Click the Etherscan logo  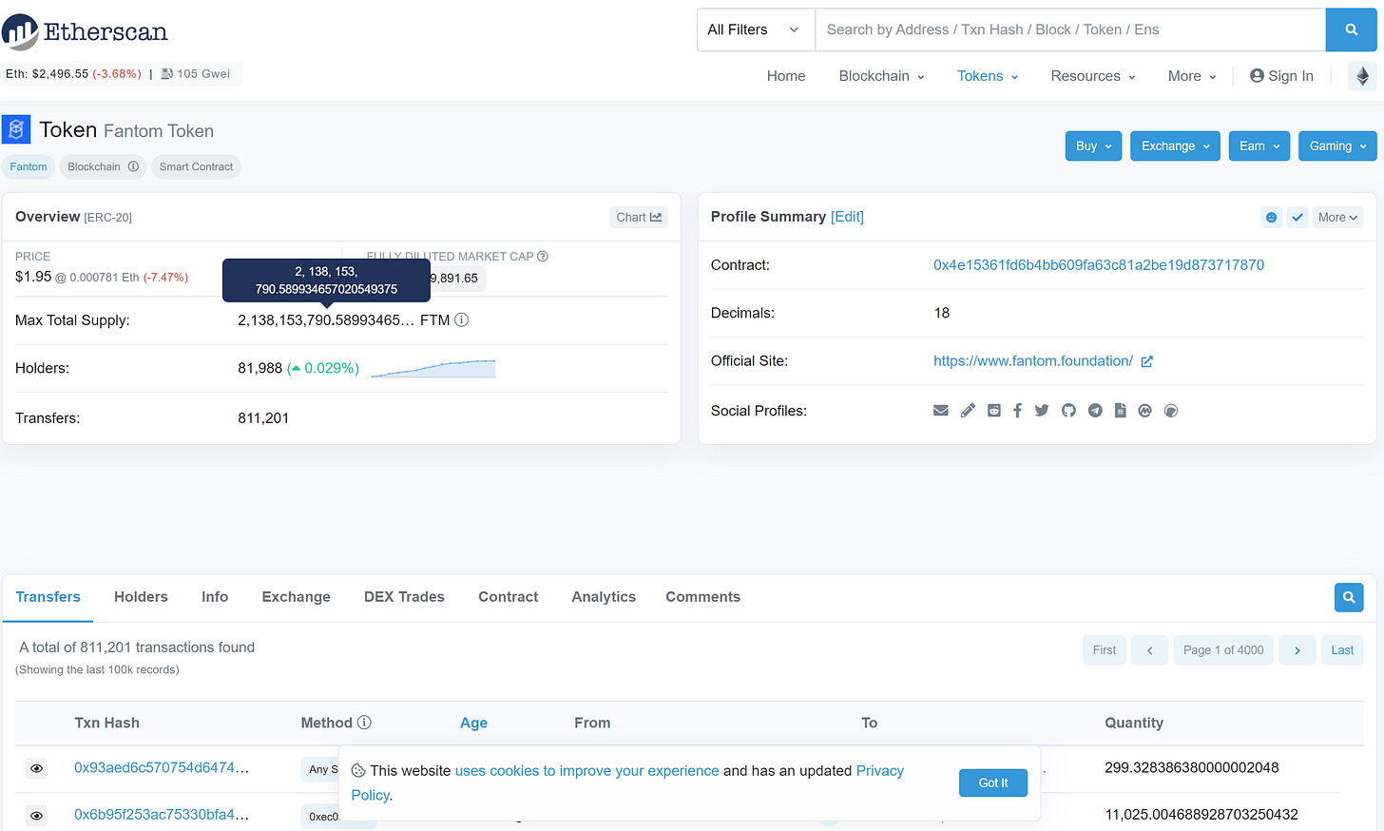point(85,31)
